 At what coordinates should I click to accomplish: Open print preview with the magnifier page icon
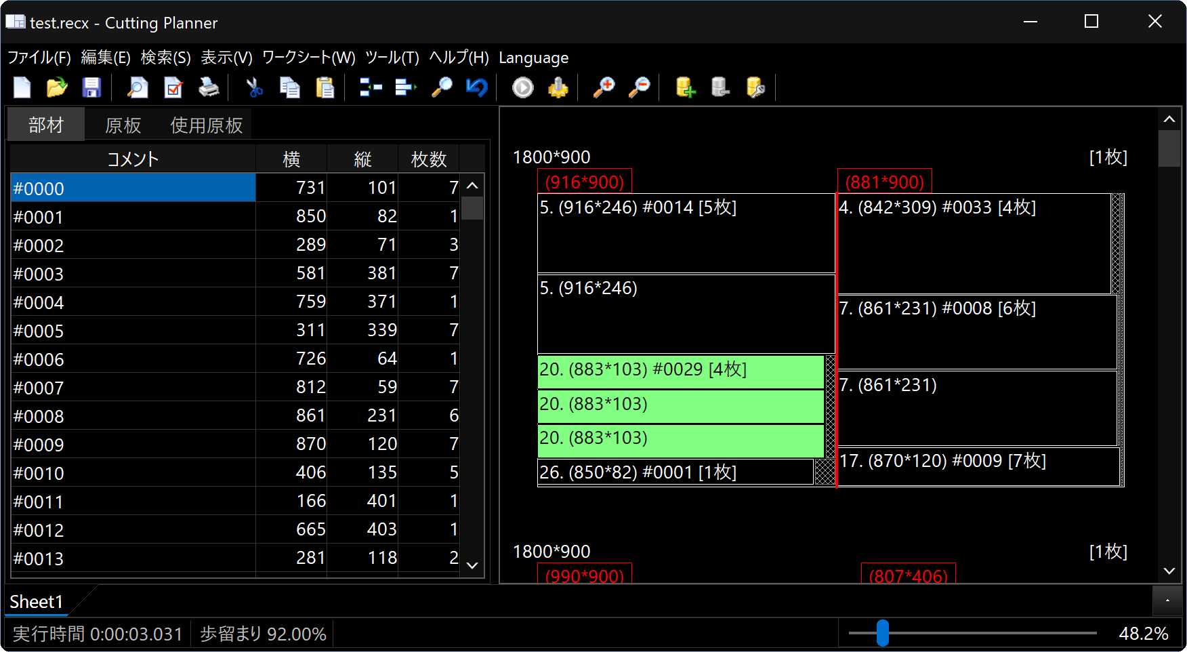click(x=138, y=87)
